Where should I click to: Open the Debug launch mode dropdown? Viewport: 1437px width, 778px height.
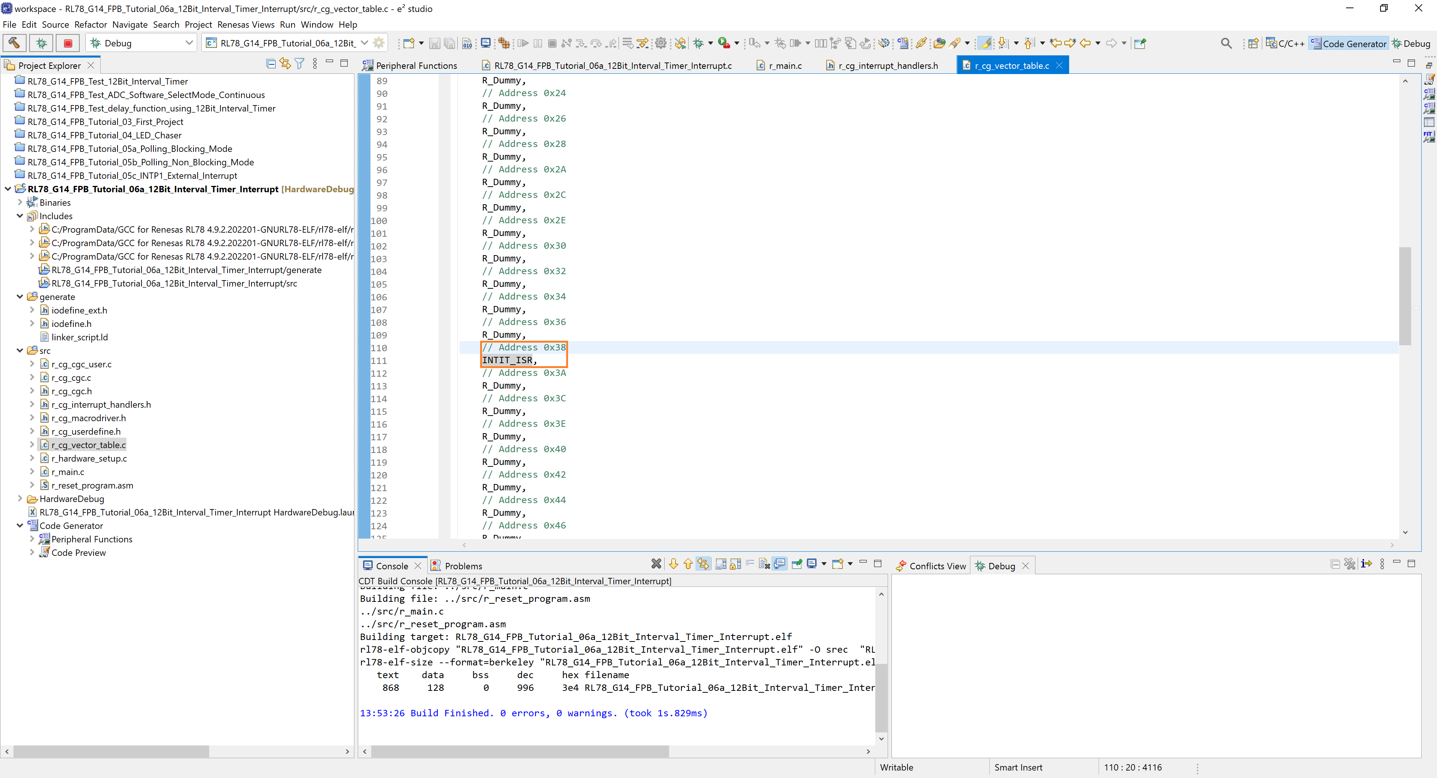coord(189,43)
